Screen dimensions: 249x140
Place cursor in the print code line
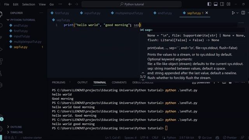point(102,25)
